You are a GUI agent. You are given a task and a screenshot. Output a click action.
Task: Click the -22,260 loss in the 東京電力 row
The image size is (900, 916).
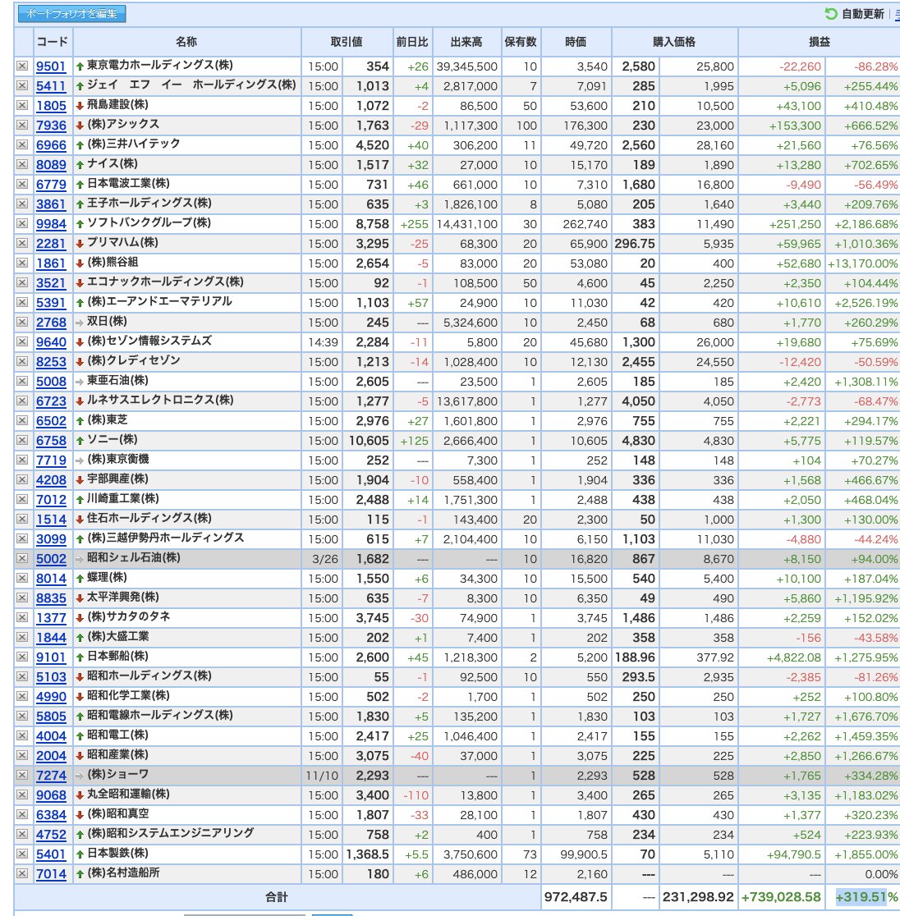pos(800,66)
